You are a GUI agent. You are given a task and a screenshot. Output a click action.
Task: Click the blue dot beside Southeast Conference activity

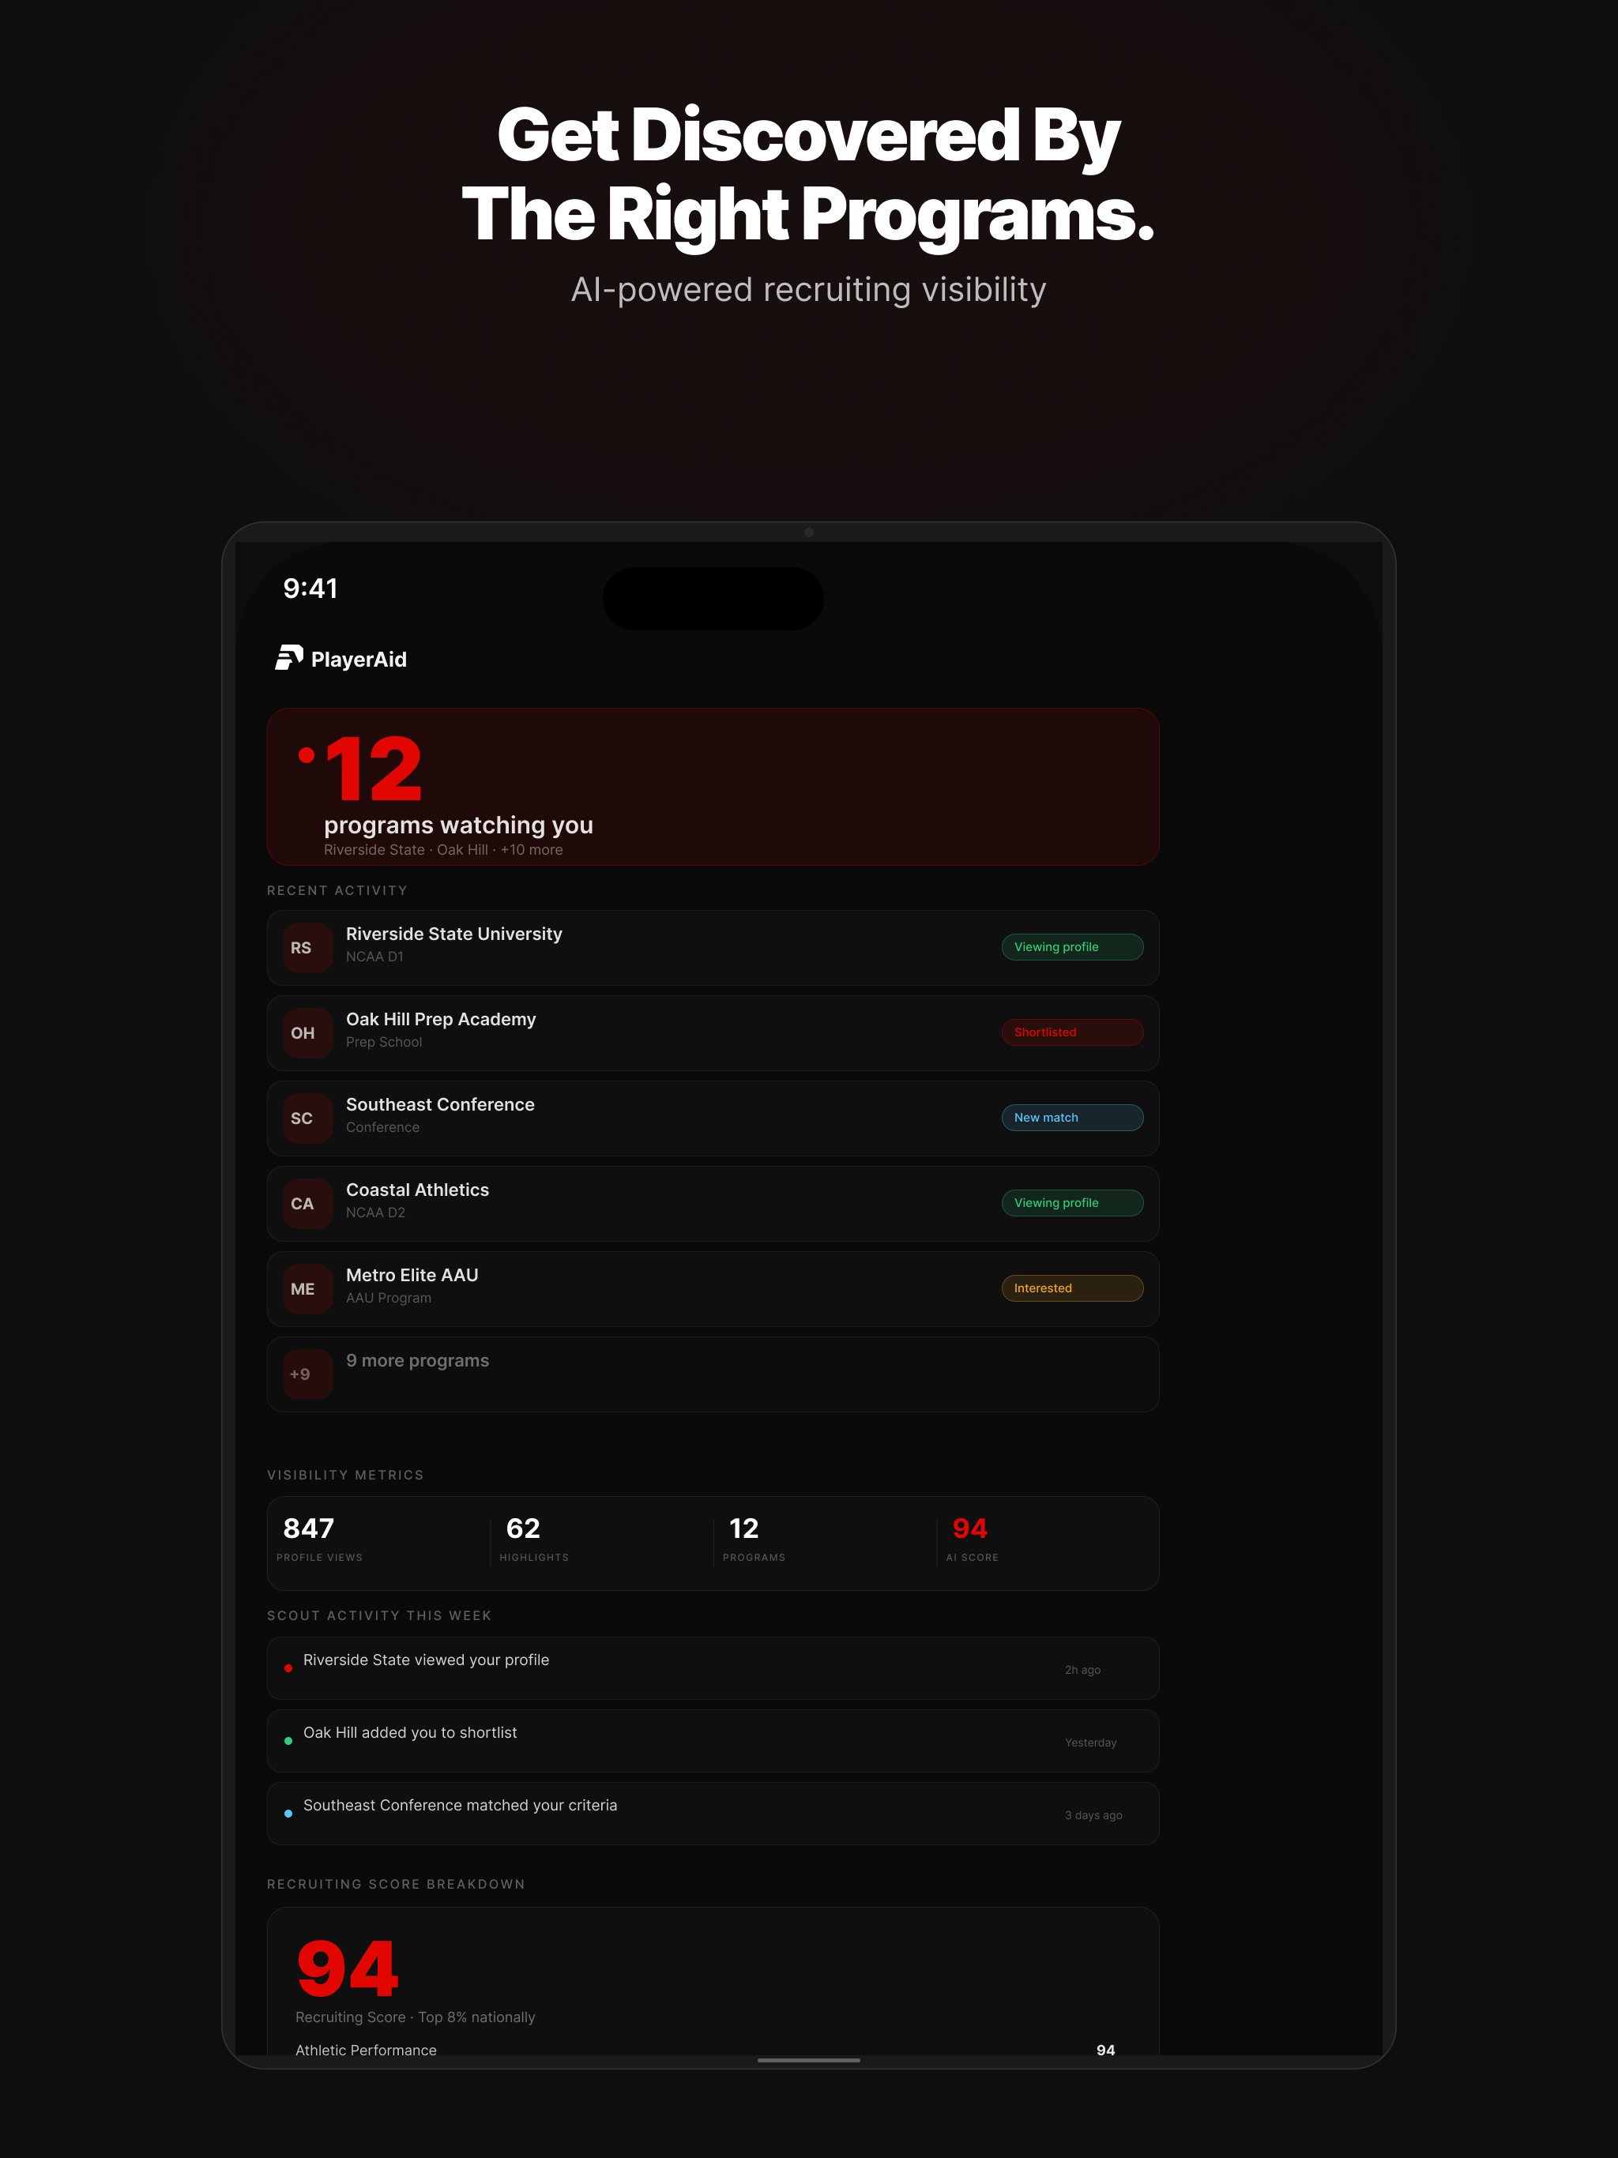pos(288,1814)
